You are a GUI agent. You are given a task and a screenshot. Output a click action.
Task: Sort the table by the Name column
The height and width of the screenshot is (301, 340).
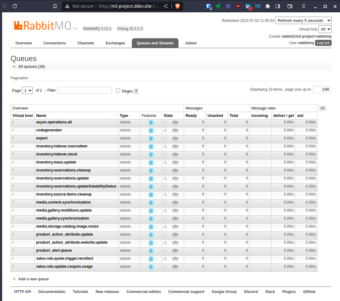41,116
